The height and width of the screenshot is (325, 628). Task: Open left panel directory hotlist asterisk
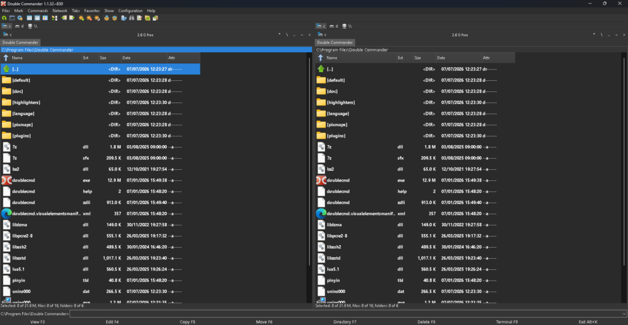pyautogui.click(x=280, y=35)
